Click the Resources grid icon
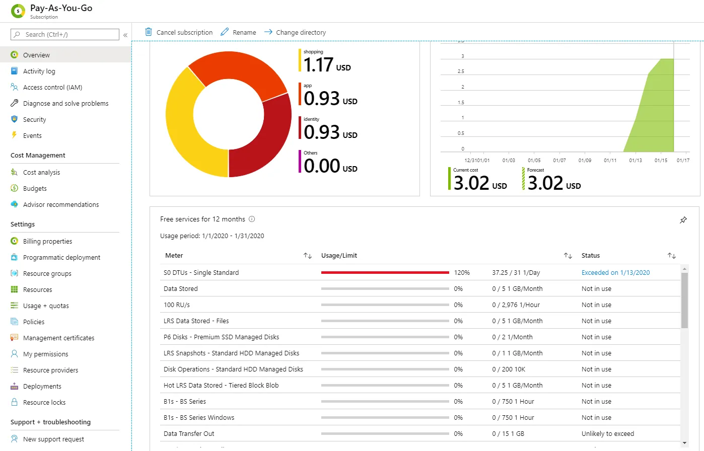The width and height of the screenshot is (704, 451). pos(14,289)
